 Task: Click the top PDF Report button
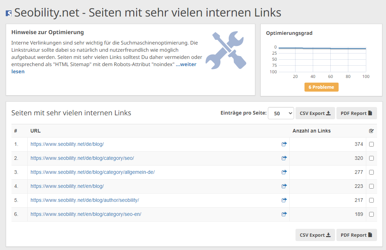(x=357, y=113)
